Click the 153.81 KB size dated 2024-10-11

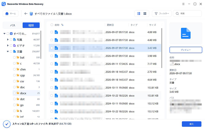point(153,88)
